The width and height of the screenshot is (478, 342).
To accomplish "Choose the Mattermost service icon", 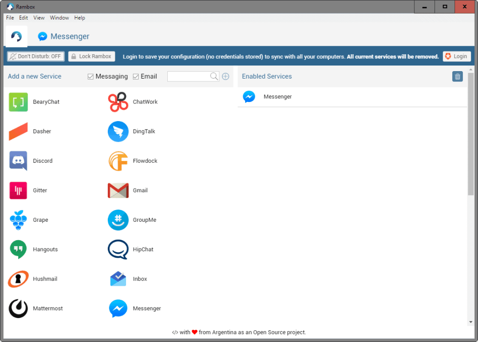I will coord(18,308).
